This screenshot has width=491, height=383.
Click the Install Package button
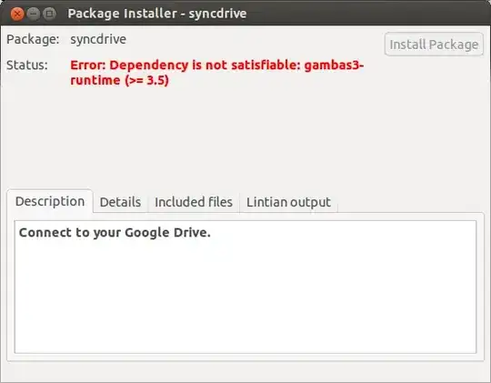[x=434, y=45]
